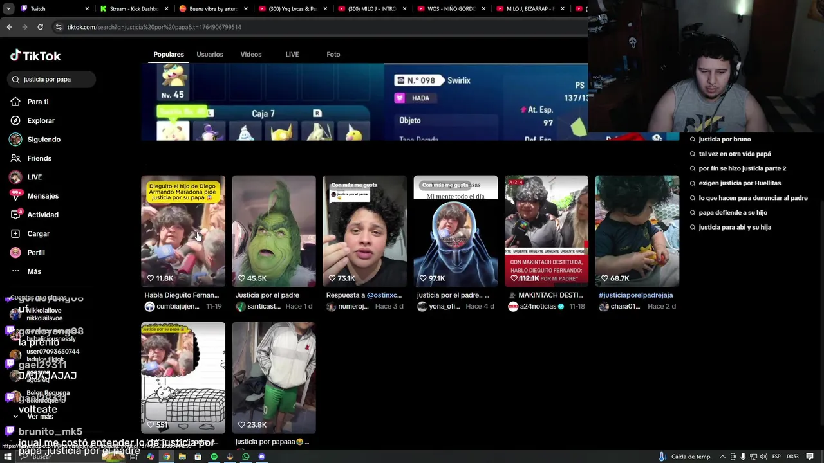
Task: Switch to the Usuarios tab
Action: (x=210, y=54)
